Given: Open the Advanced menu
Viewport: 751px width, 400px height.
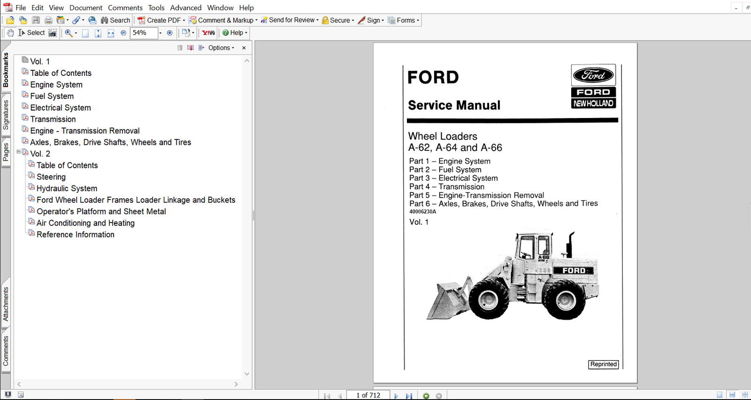Looking at the screenshot, I should (185, 7).
